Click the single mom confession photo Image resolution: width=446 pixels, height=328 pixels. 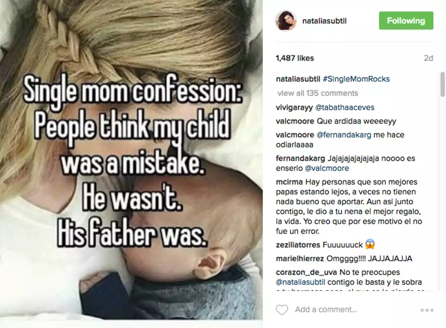pos(131,163)
